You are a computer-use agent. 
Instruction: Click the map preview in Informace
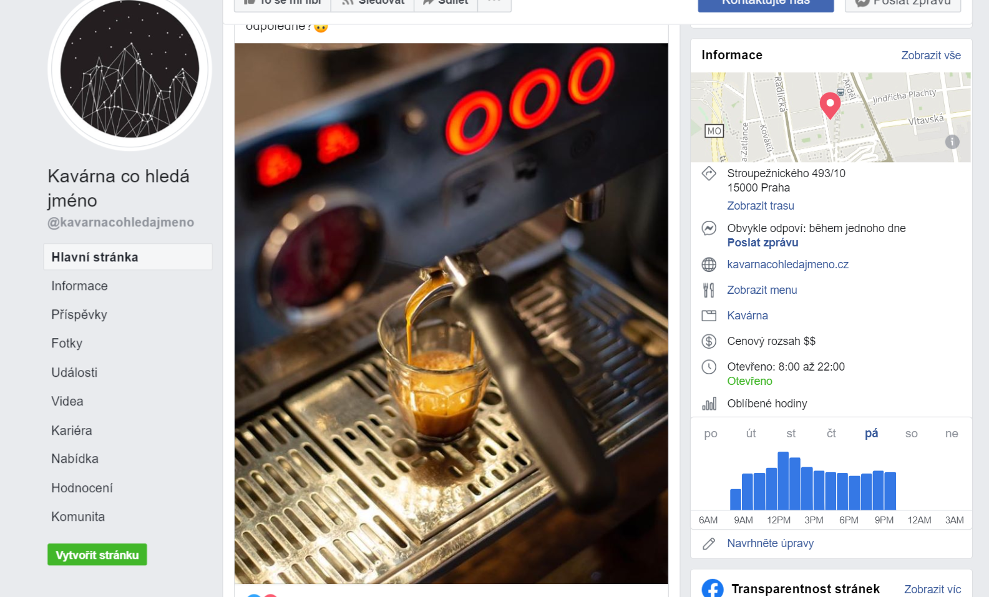(831, 117)
